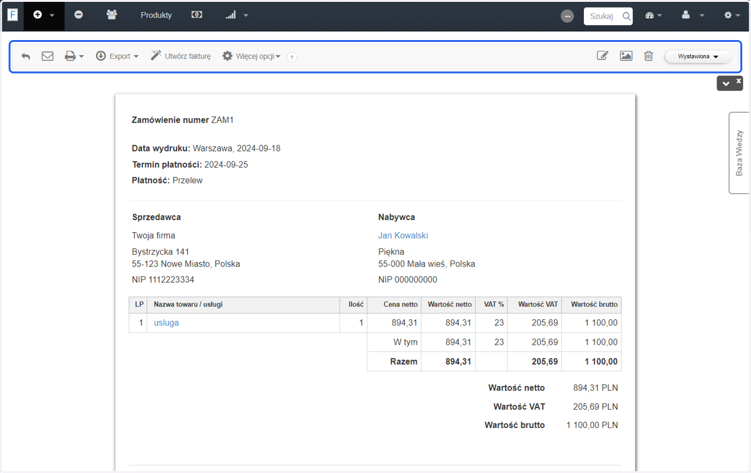Click the Bystrzycka 141 address line
The height and width of the screenshot is (473, 751).
(161, 252)
